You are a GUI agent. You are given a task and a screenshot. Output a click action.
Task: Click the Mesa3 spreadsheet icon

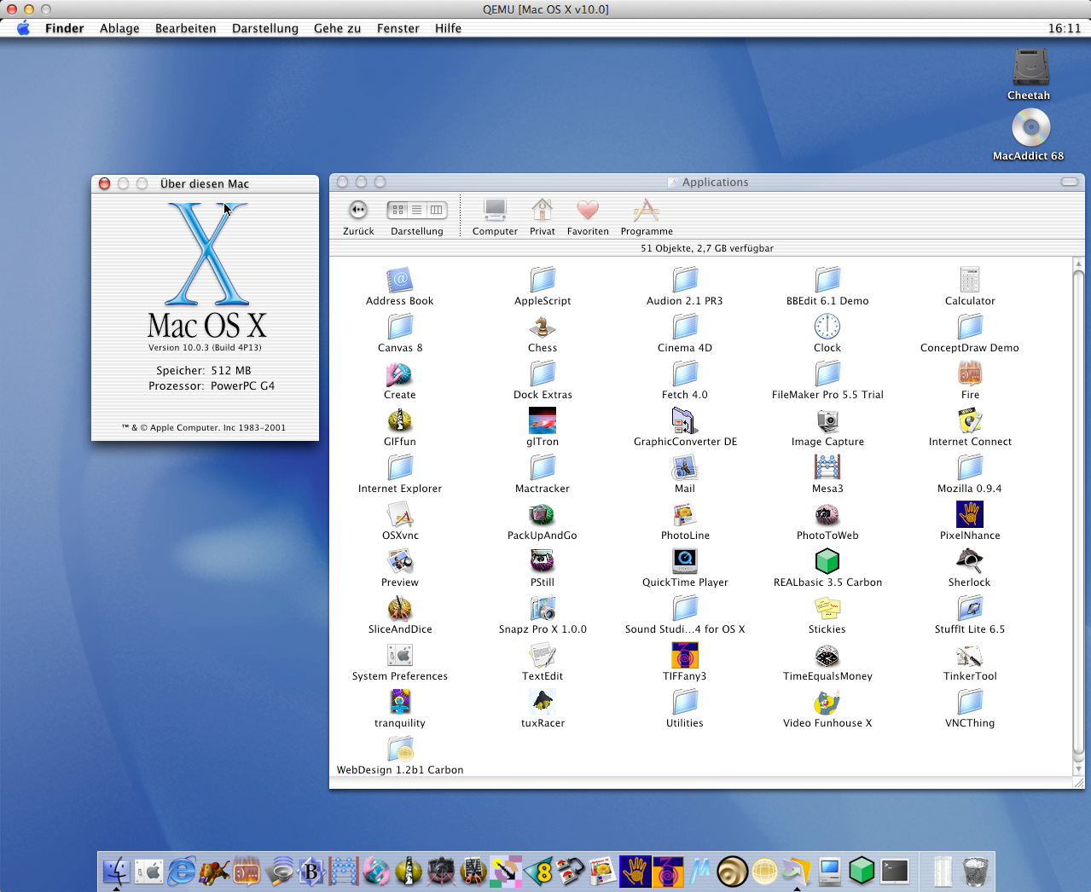[827, 467]
